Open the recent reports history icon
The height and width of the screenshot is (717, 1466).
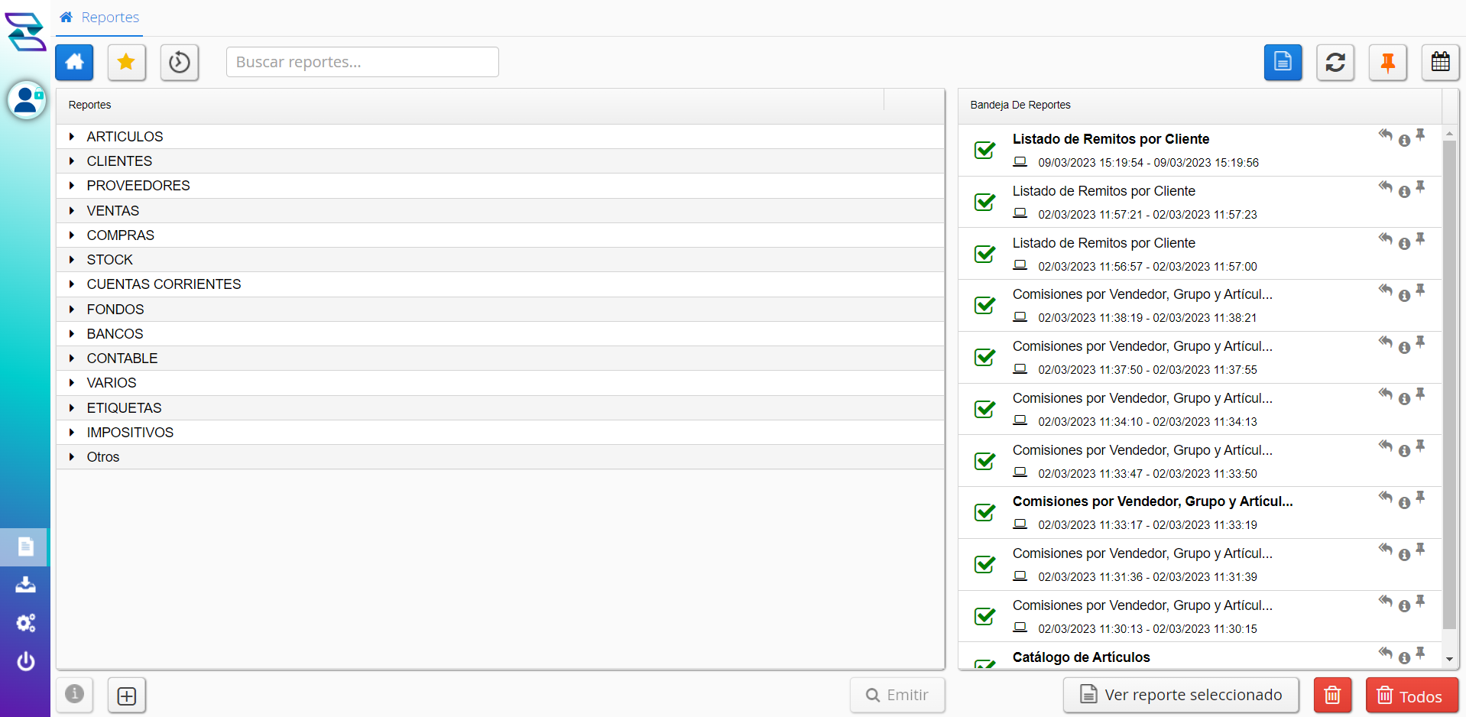(180, 62)
